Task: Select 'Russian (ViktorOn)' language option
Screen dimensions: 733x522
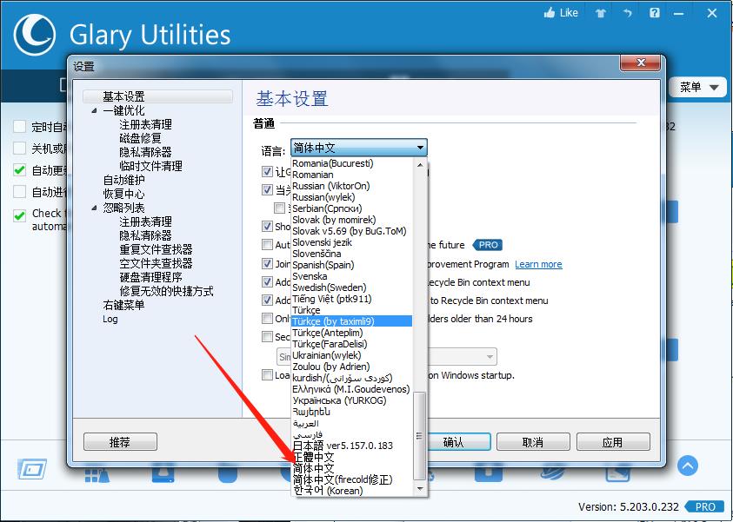Action: click(331, 186)
